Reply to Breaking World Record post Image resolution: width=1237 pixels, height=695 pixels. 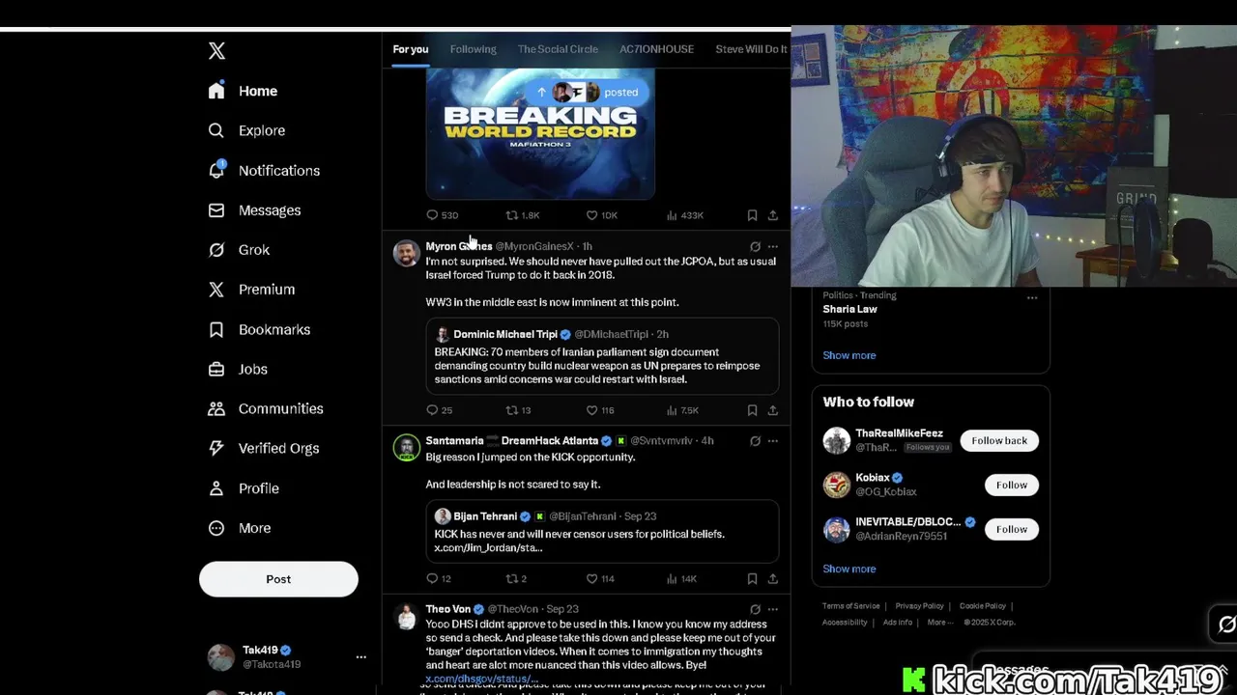(x=442, y=215)
